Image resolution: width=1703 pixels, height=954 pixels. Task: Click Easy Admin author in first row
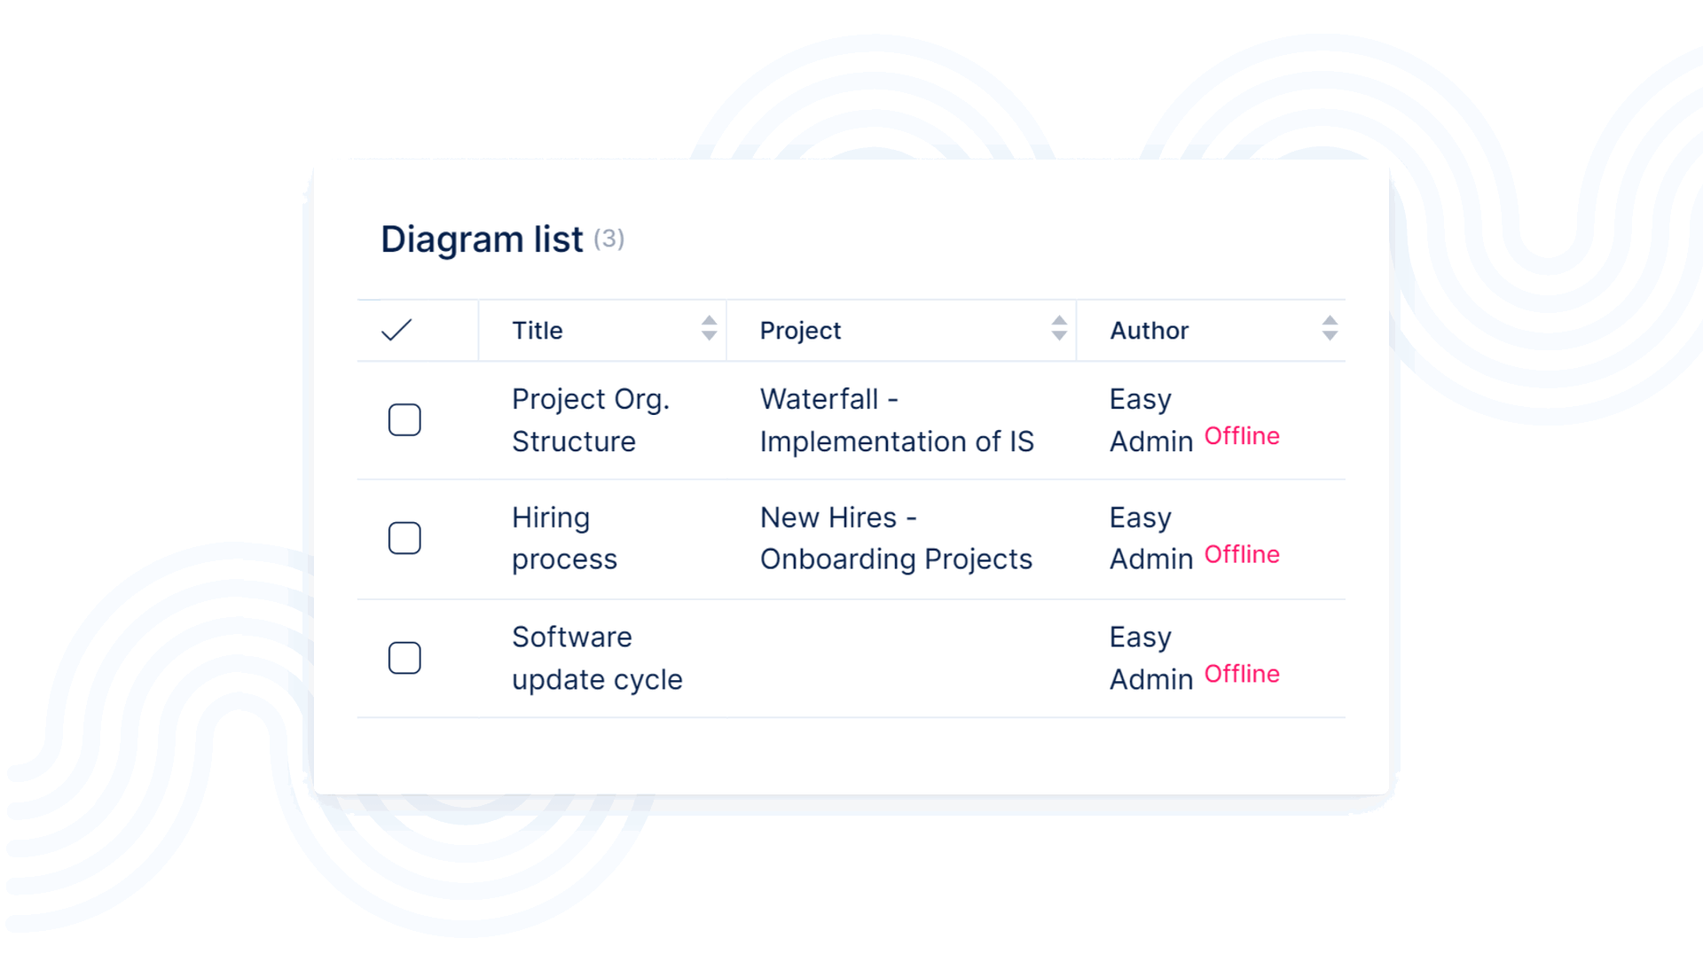tap(1150, 420)
